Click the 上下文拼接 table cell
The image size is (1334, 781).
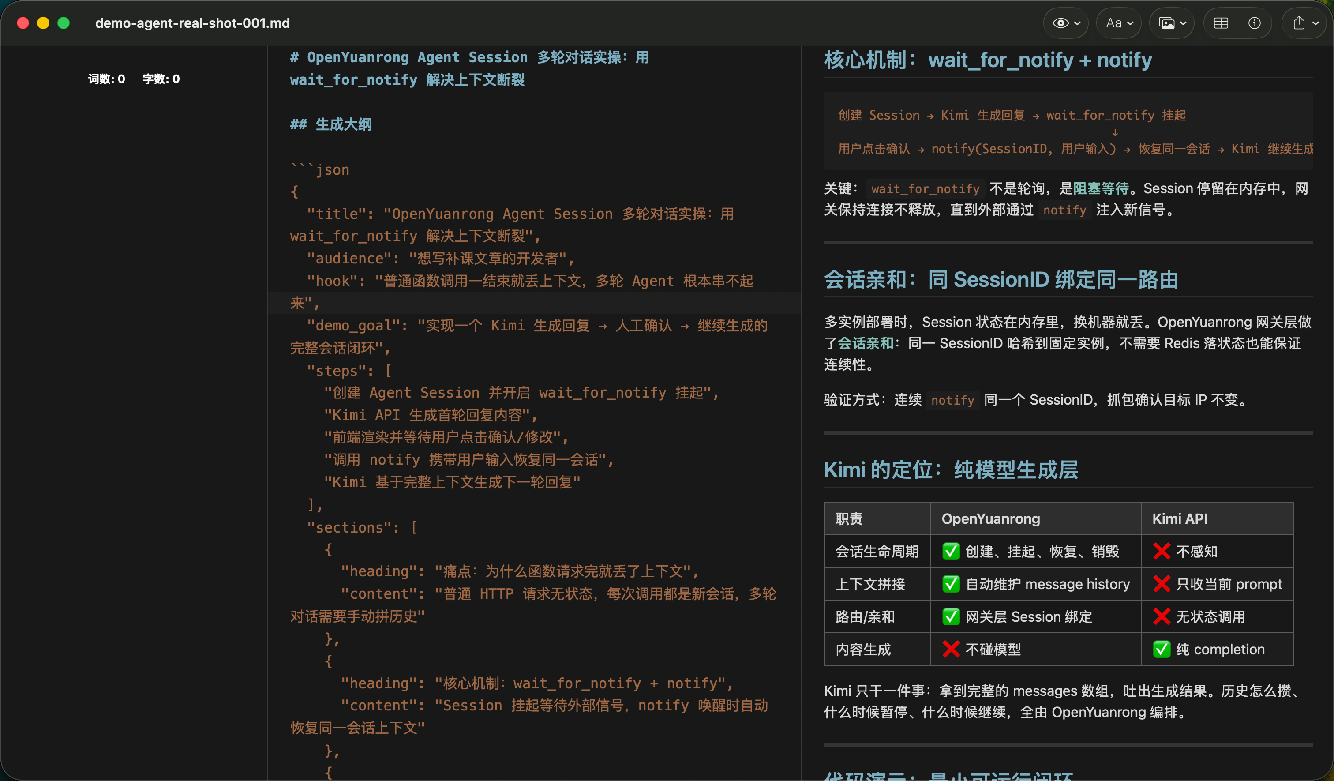point(877,585)
